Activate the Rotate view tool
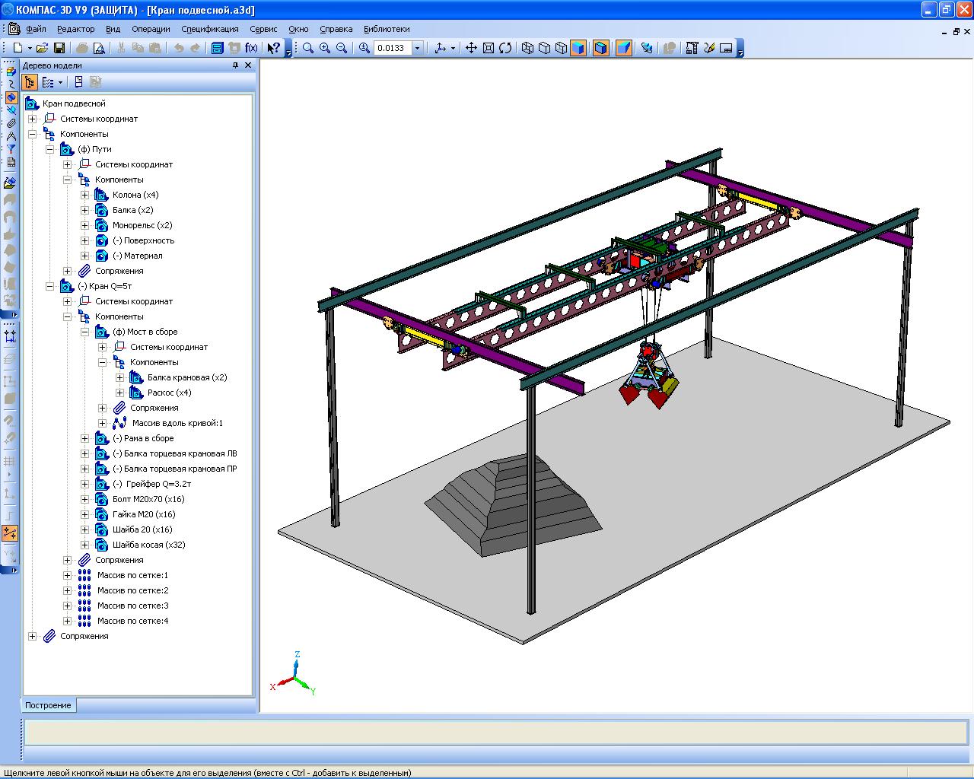The height and width of the screenshot is (779, 974). click(505, 48)
